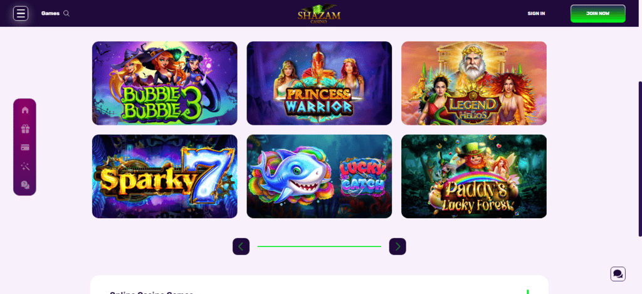
Task: Click the green carousel progress bar
Action: [319, 246]
